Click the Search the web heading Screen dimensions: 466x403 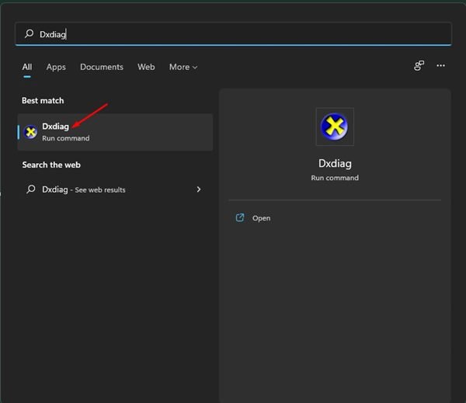[51, 165]
